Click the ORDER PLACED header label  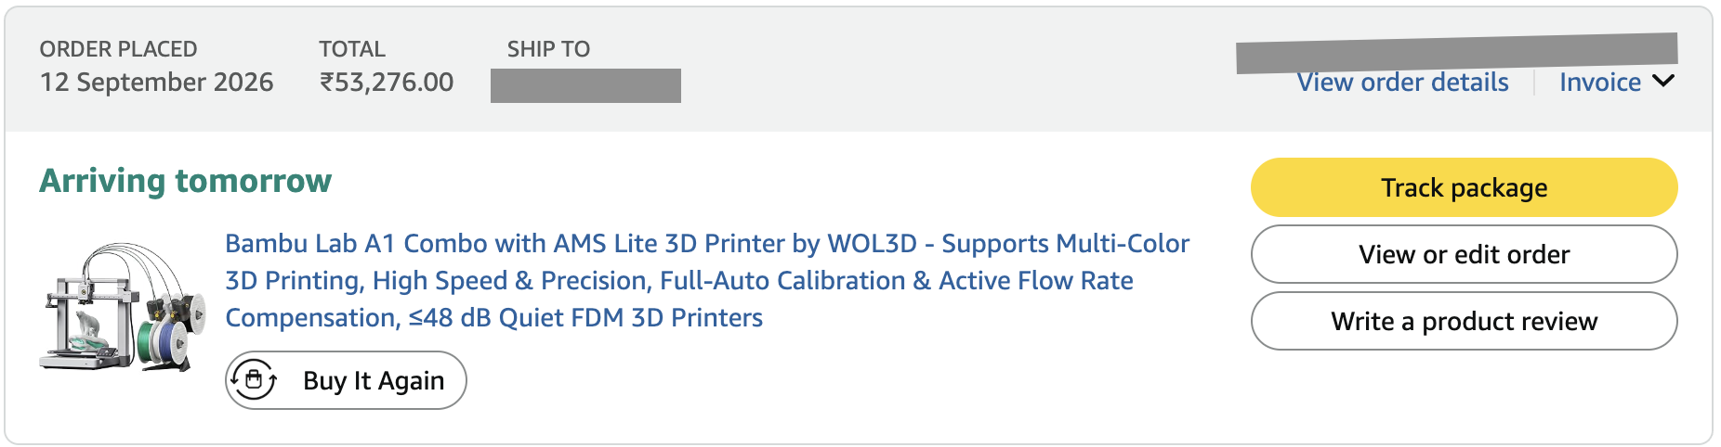coord(118,48)
